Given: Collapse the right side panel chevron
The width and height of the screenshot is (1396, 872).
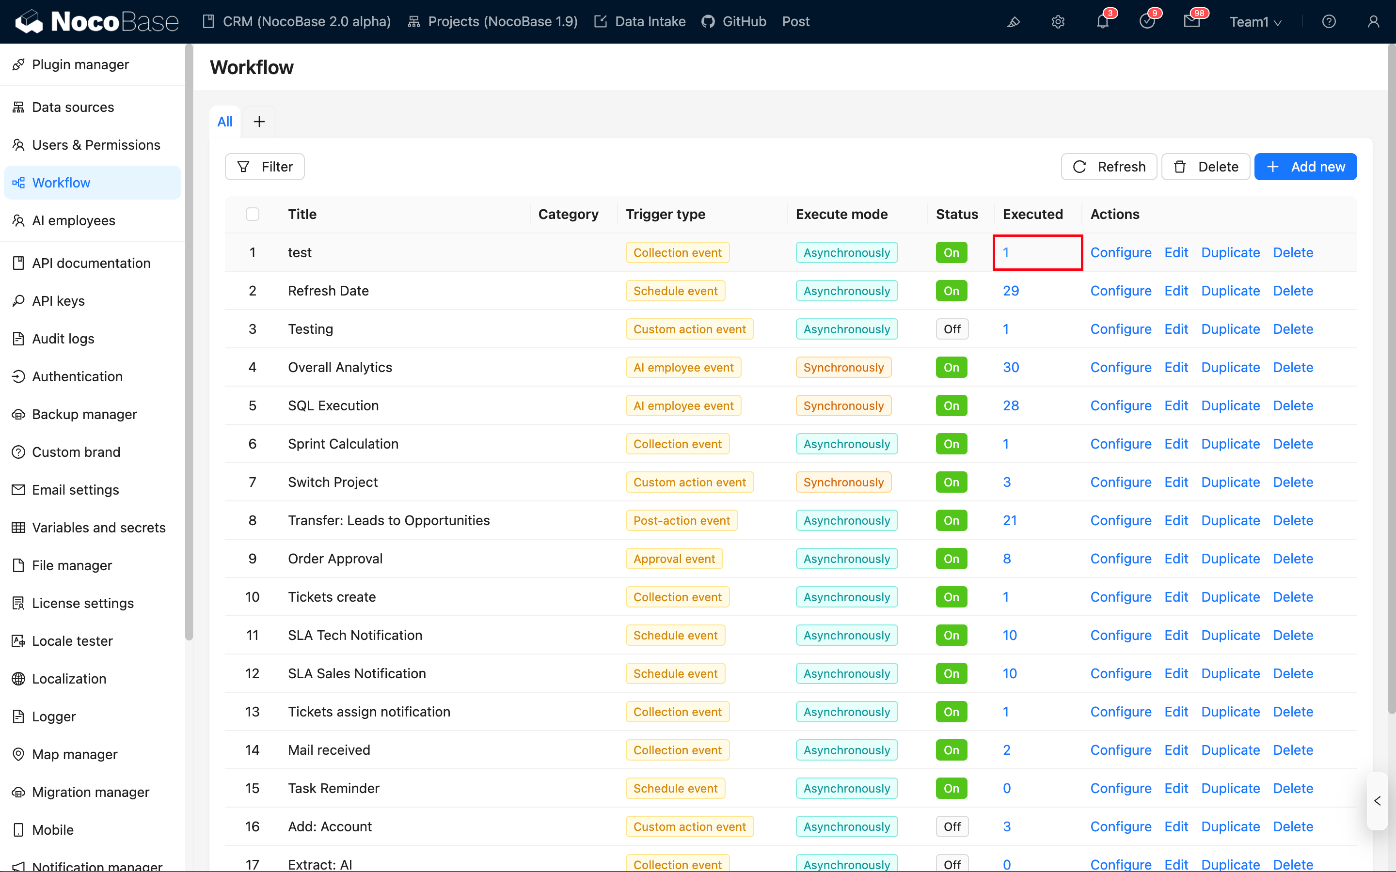Looking at the screenshot, I should click(x=1378, y=801).
